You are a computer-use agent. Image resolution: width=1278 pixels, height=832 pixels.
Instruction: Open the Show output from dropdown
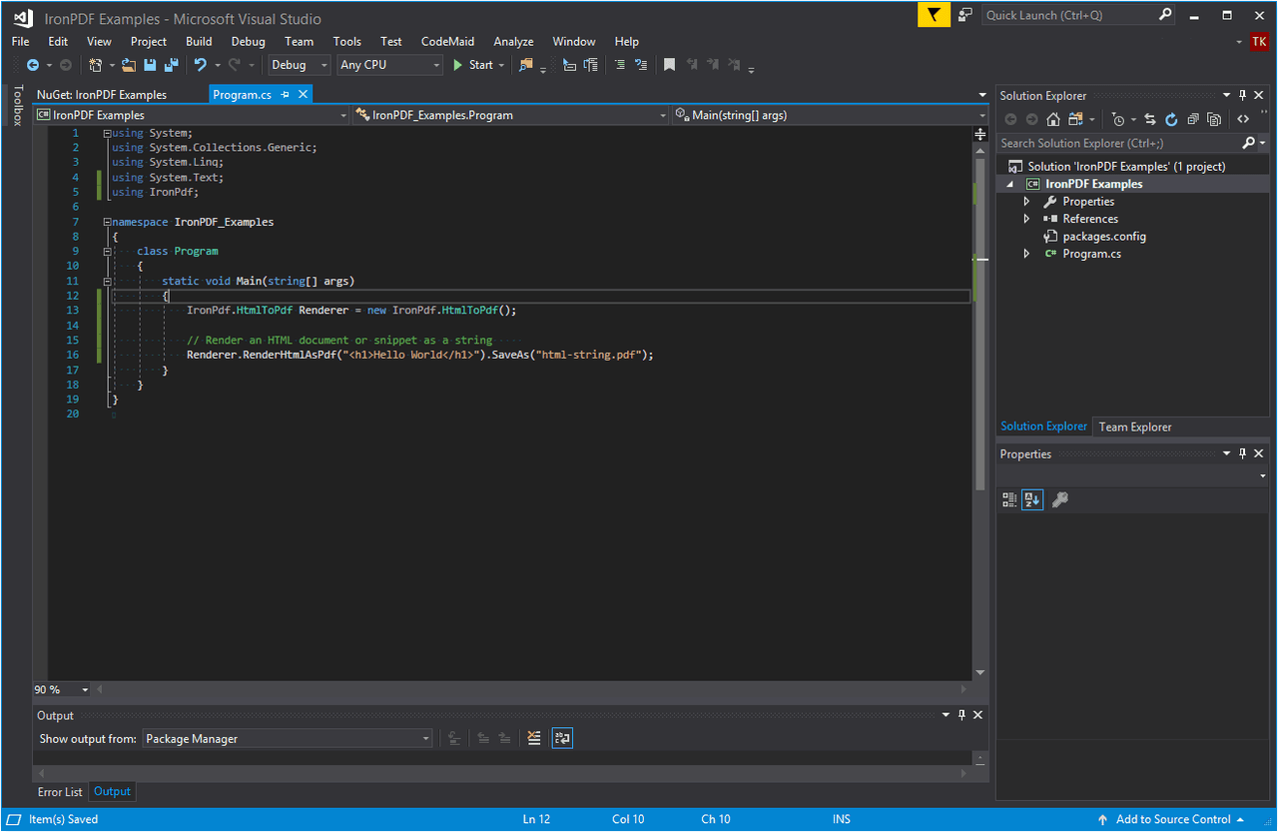[x=287, y=739]
